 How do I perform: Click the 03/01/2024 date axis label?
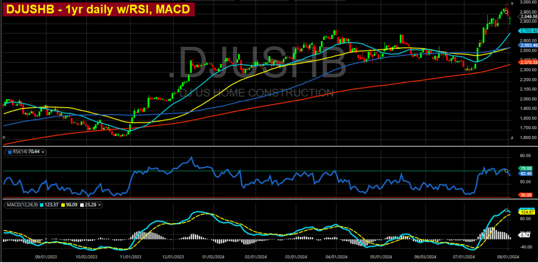(x=296, y=257)
